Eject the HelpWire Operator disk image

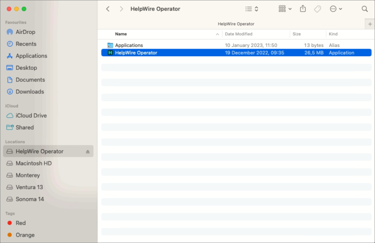pyautogui.click(x=87, y=151)
